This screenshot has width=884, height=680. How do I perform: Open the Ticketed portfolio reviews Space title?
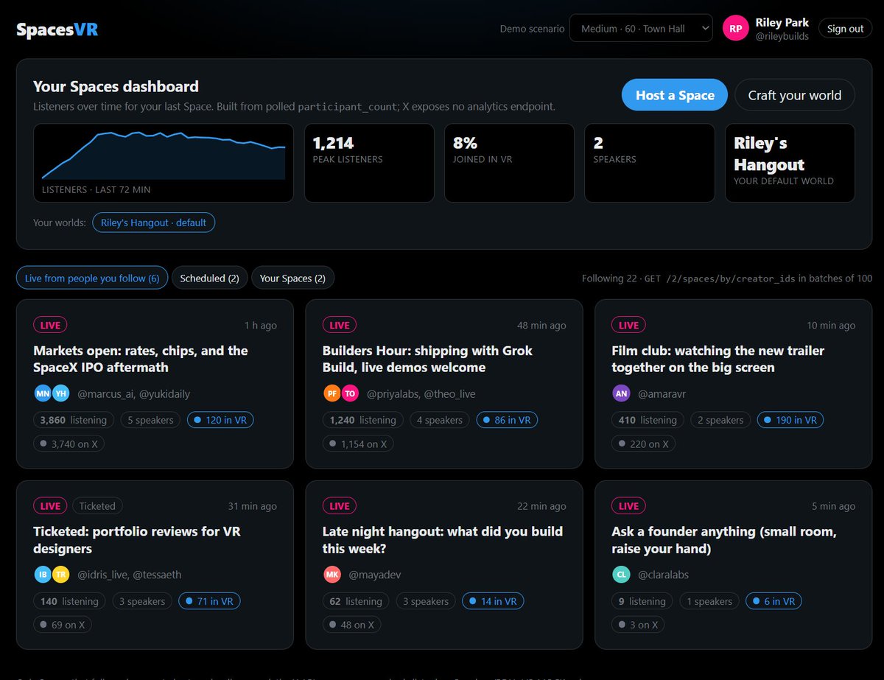pos(137,540)
